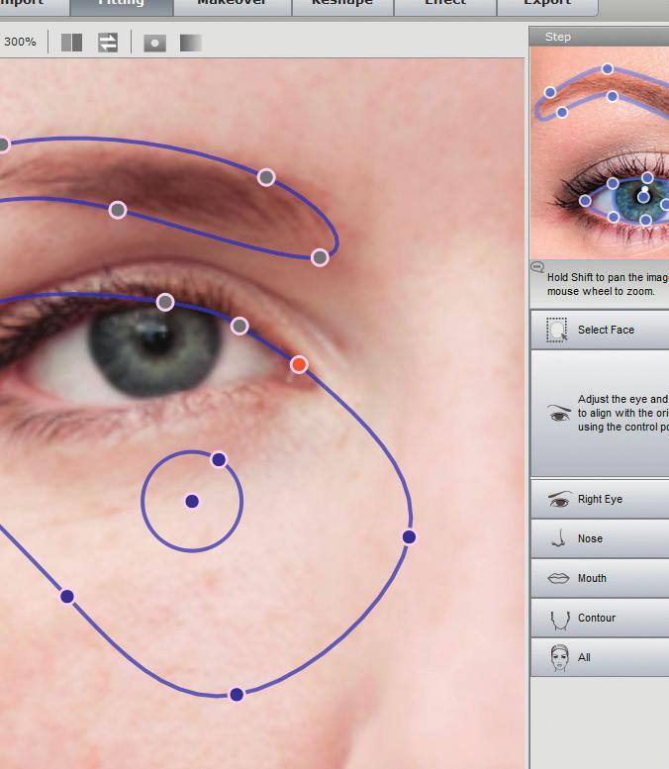
Task: Switch to Nose fitting
Action: [x=600, y=538]
